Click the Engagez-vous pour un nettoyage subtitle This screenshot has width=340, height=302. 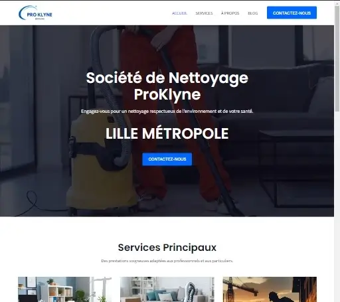[x=167, y=111]
